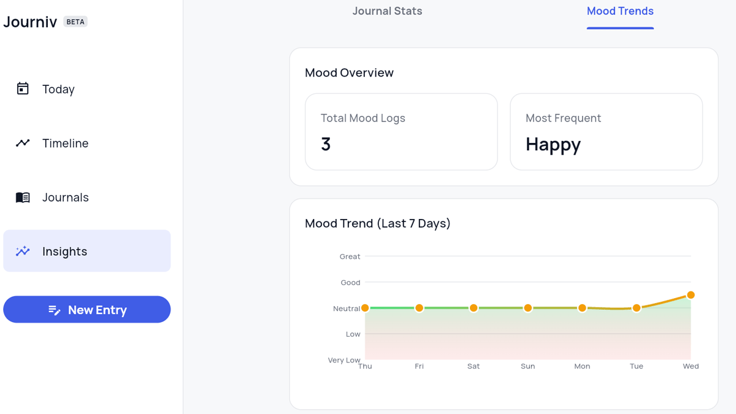Navigate to Timeline via the sidebar
The height and width of the screenshot is (414, 736).
coord(65,143)
